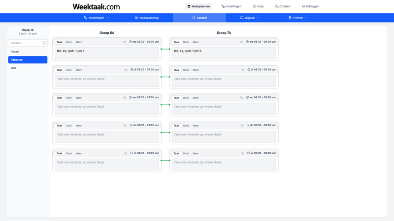The width and height of the screenshot is (394, 221).
Task: Select Pauze in the subject list
Action: click(x=28, y=52)
